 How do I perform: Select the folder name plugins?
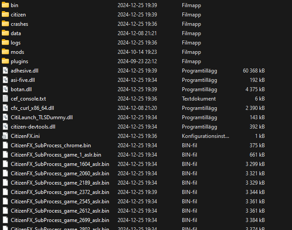click(x=19, y=61)
